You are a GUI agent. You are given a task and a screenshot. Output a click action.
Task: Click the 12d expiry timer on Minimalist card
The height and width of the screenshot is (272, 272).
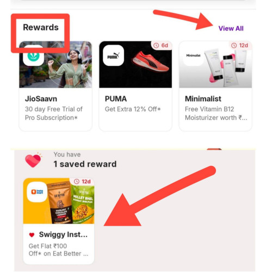[x=240, y=45]
